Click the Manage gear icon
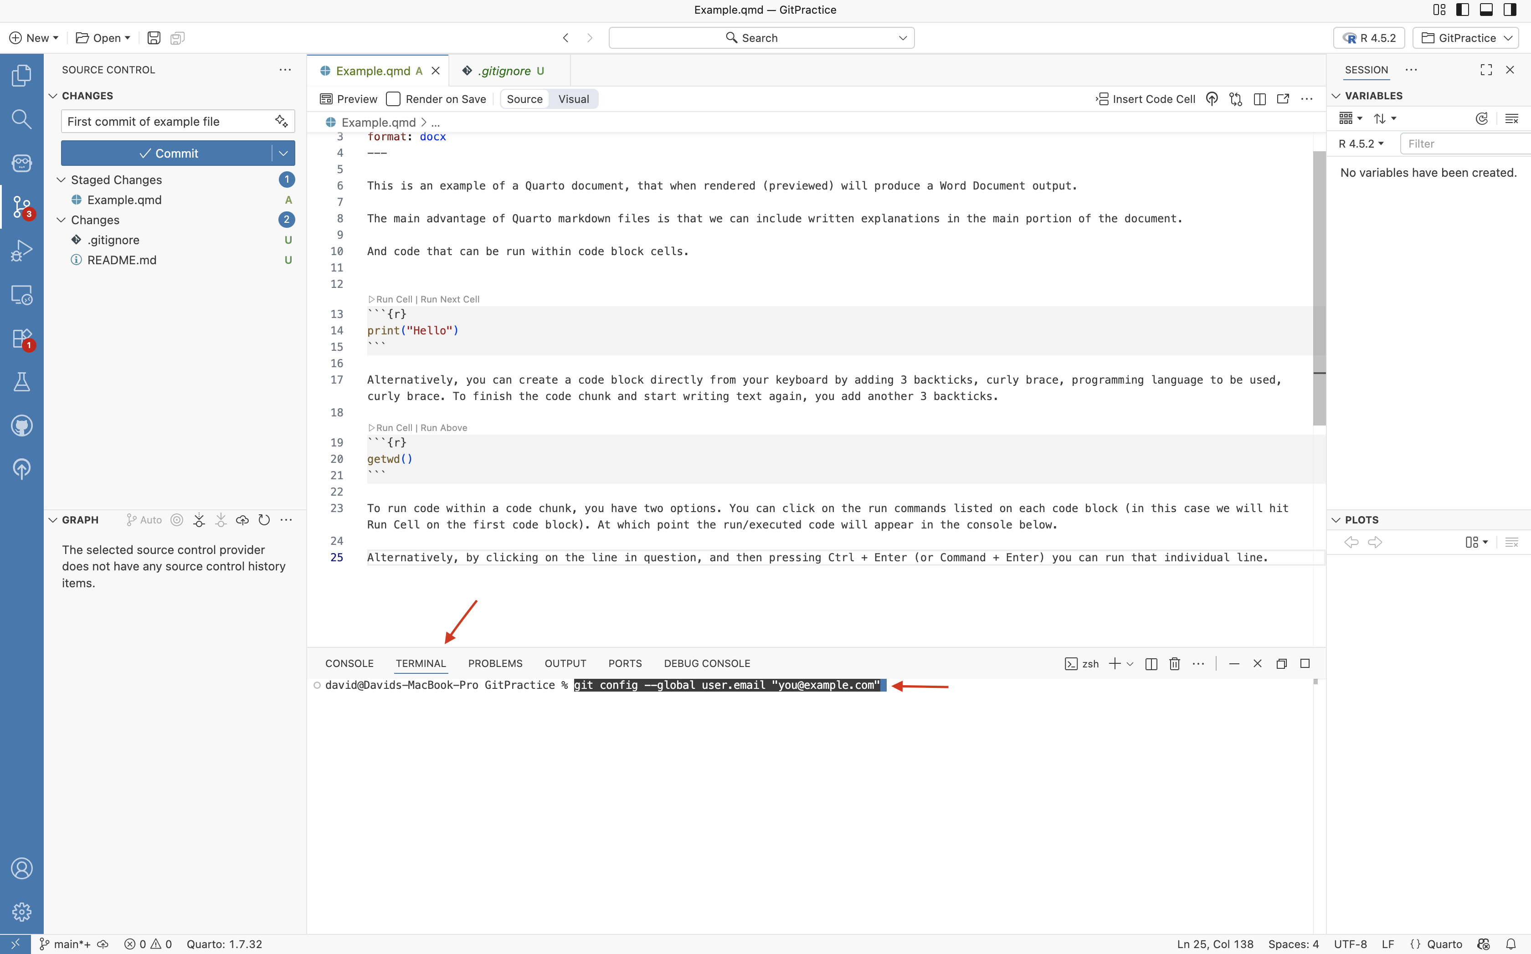Image resolution: width=1531 pixels, height=954 pixels. [21, 912]
